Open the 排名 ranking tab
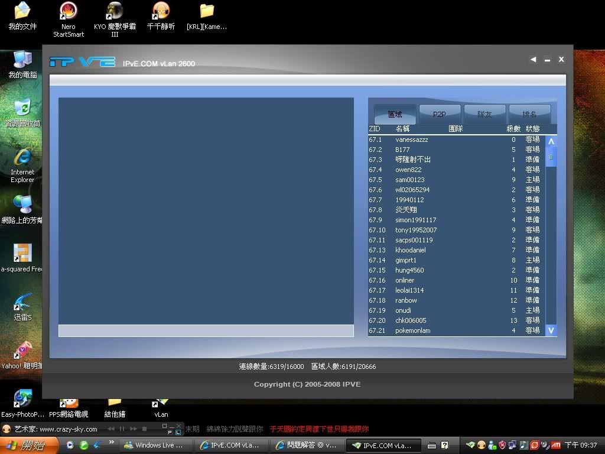Screen dimensions: 605x454 click(529, 114)
